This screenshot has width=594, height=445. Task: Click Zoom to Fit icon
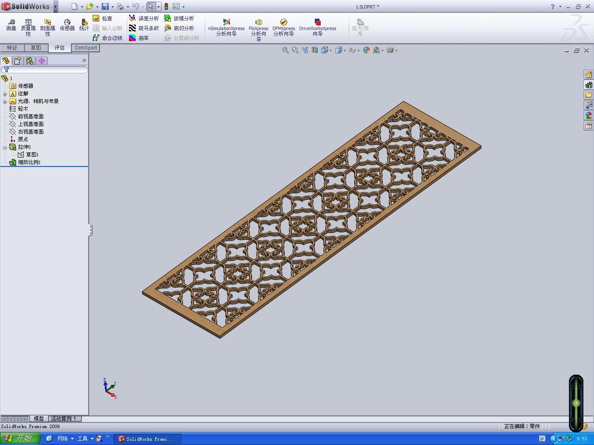point(286,50)
